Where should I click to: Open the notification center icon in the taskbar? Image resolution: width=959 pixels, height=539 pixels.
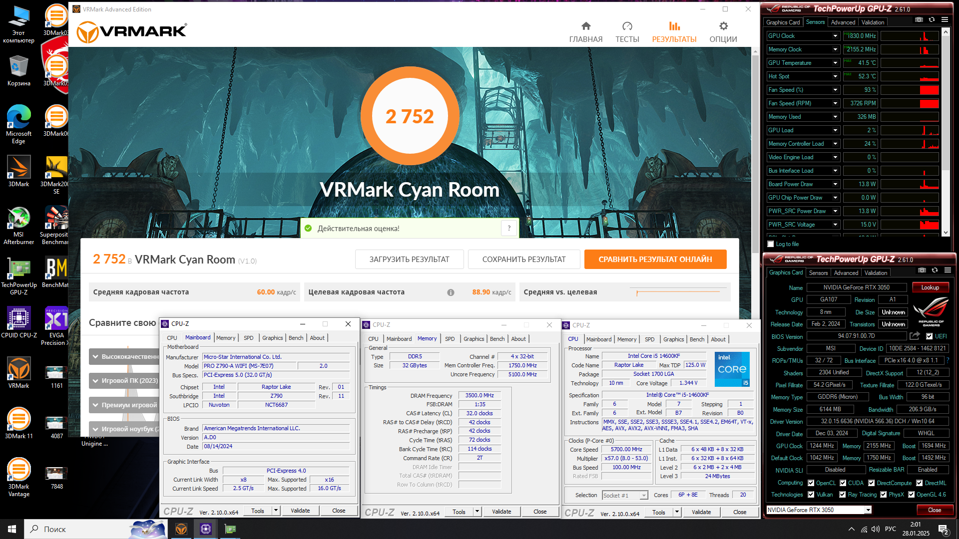[x=943, y=530]
